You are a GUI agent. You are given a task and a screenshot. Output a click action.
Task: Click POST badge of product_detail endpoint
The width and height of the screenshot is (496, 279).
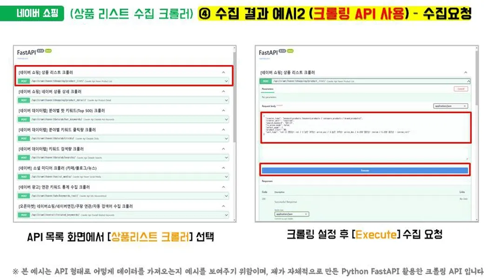24,100
